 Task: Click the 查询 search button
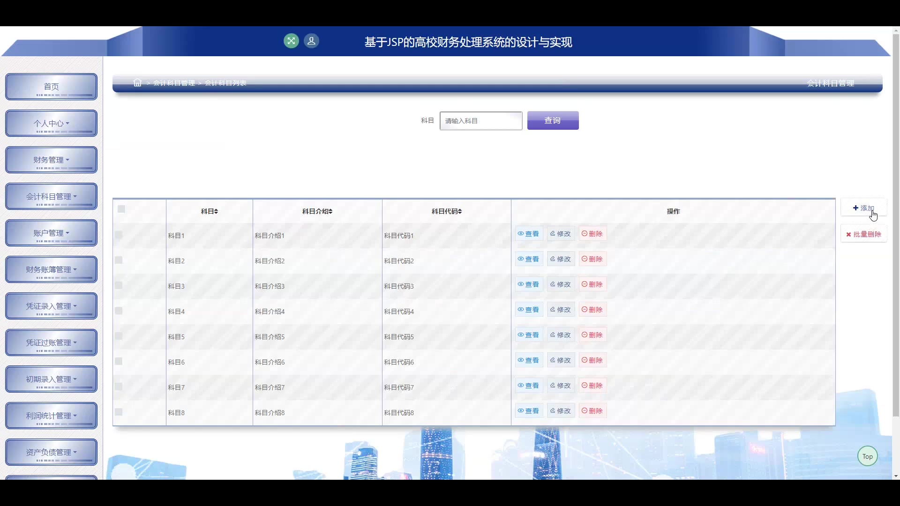pos(553,120)
